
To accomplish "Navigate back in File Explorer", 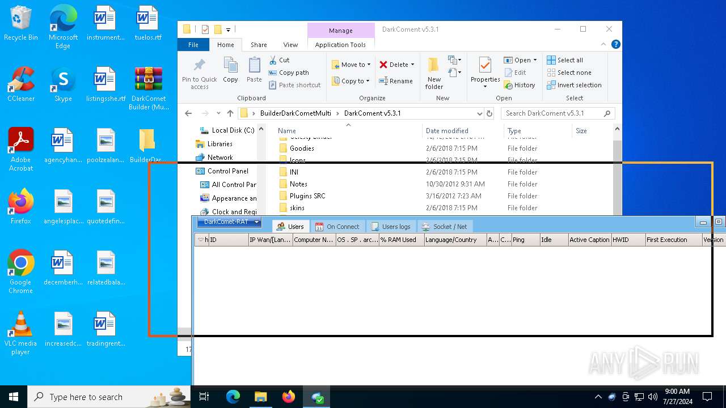I will click(189, 113).
